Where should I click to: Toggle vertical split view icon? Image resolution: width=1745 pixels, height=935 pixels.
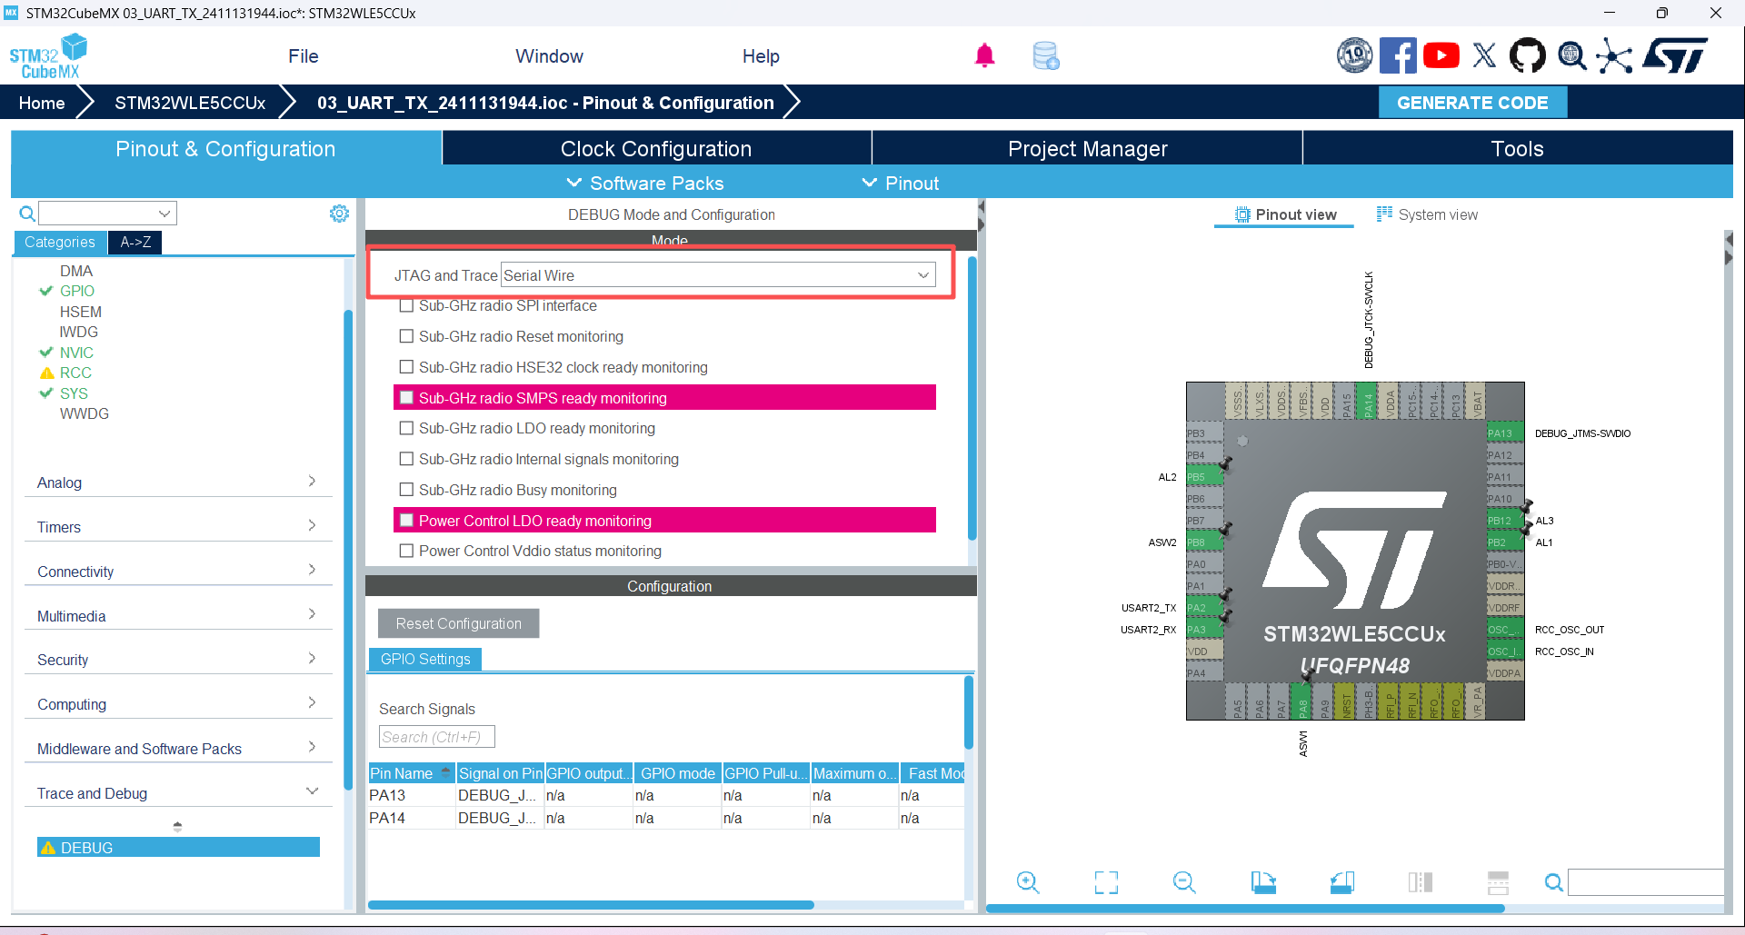pos(1420,882)
